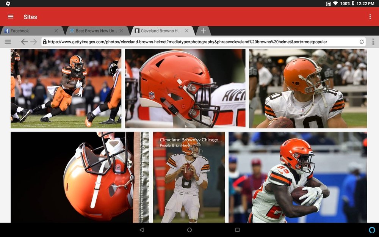Screen dimensions: 379x237
Task: Tap the 12:22 PM clock
Action: point(365,4)
